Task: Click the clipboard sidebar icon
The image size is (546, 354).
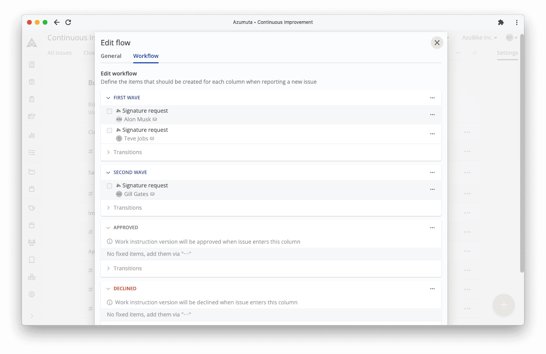Action: pyautogui.click(x=32, y=99)
